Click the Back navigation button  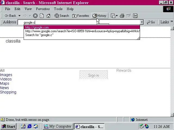pyautogui.click(x=10, y=16)
